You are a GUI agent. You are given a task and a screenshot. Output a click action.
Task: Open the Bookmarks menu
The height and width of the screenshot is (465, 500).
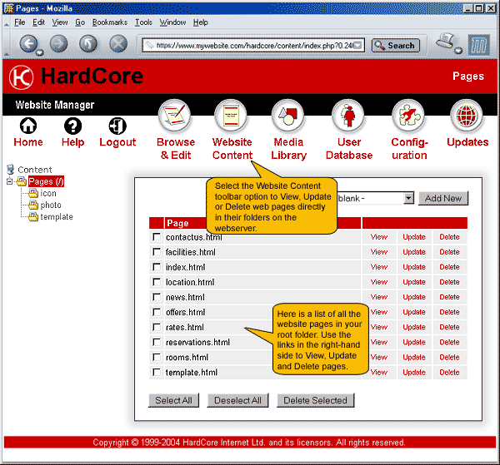110,22
